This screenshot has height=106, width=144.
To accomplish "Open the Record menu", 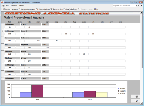I will (x=22, y=6).
